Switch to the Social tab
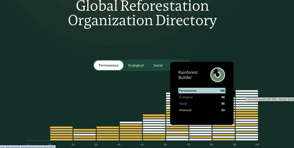This screenshot has height=148, width=294. (158, 65)
